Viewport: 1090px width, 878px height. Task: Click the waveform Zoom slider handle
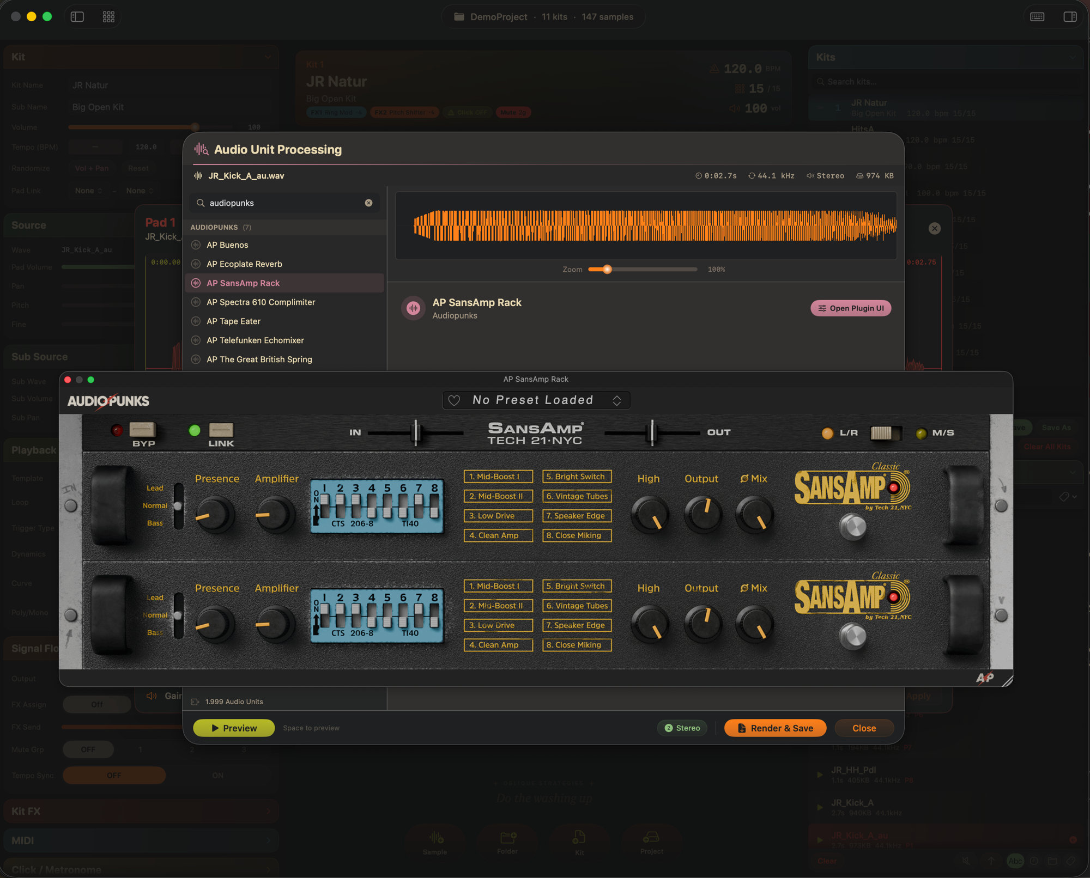click(x=607, y=269)
